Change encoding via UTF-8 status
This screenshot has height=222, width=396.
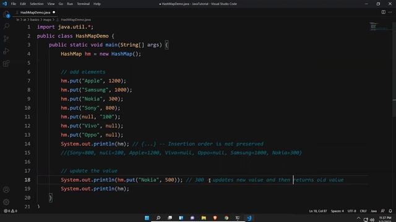coord(351,211)
